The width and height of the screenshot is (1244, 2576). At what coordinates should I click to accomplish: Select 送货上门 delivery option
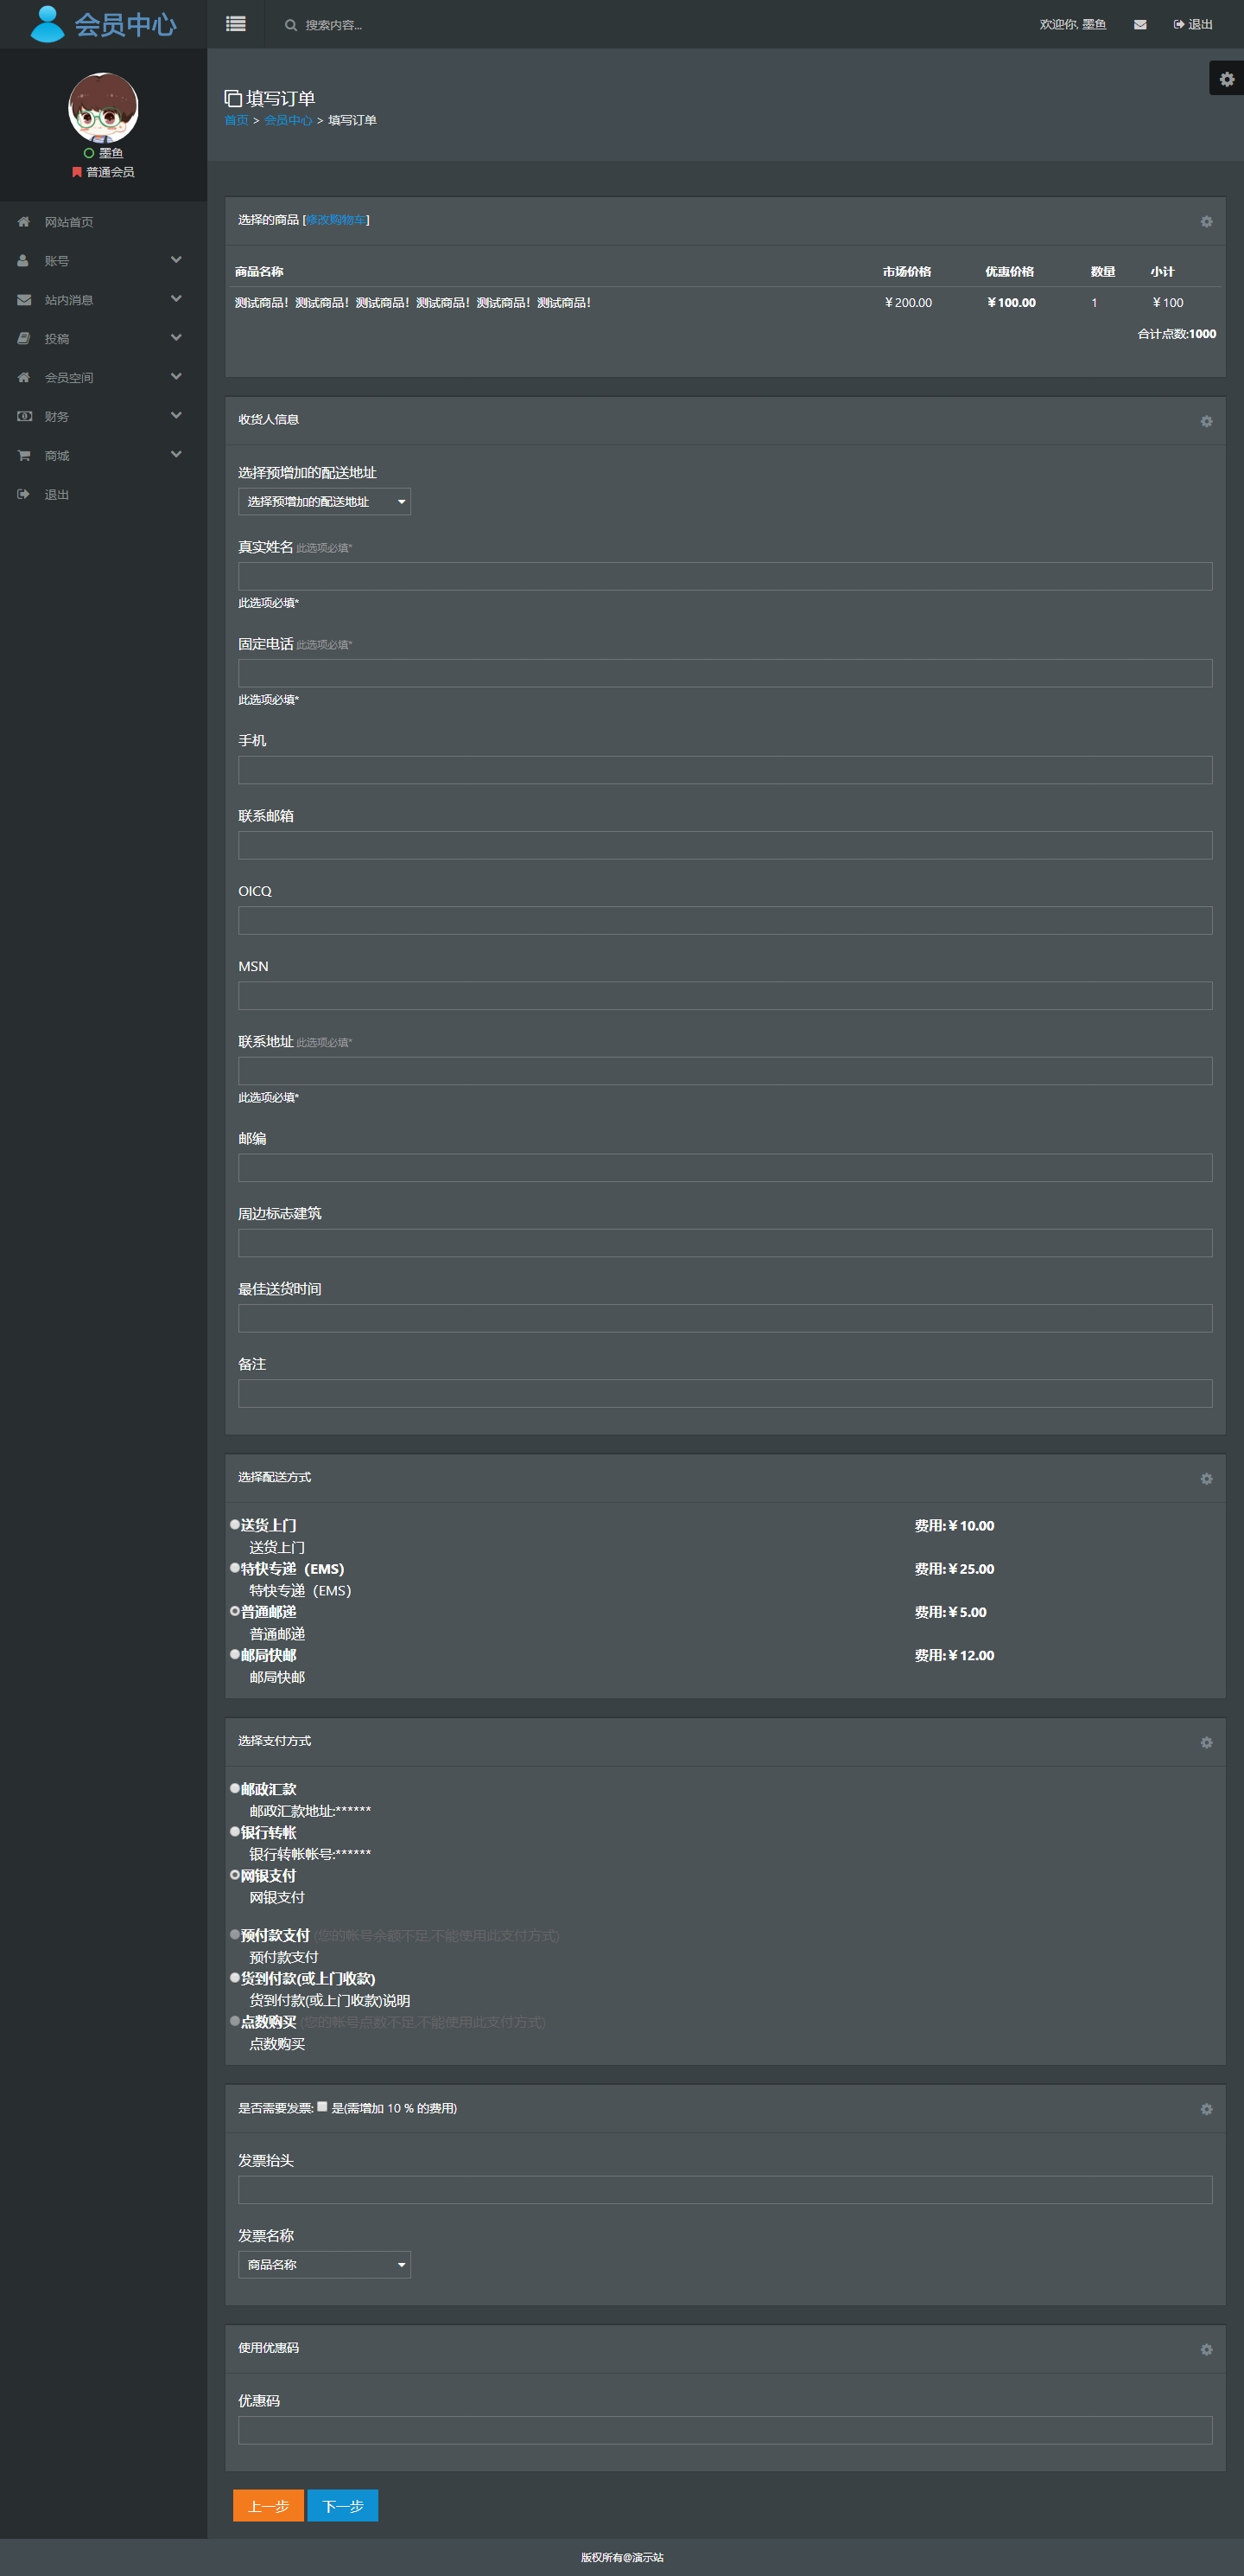tap(235, 1525)
